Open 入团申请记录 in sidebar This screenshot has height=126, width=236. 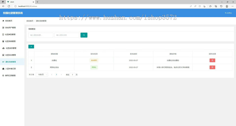(12, 69)
